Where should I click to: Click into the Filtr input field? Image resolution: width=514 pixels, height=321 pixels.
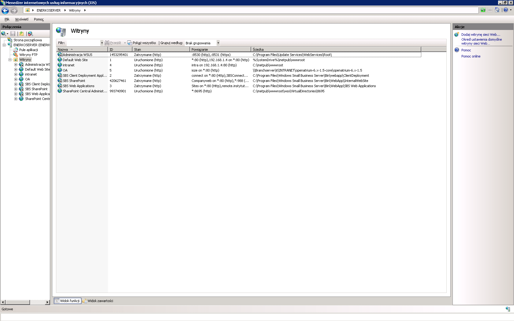[83, 43]
